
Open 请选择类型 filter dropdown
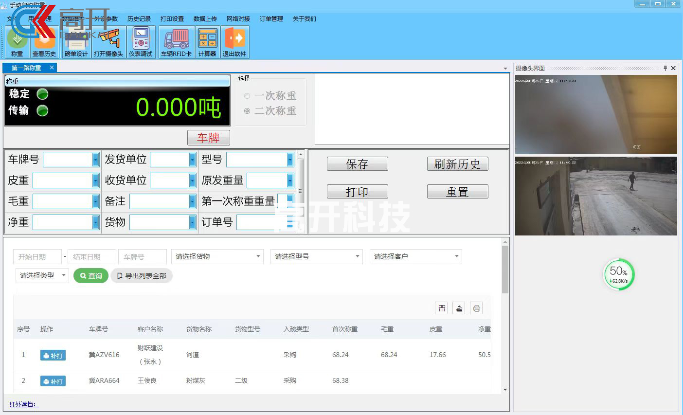click(x=42, y=275)
